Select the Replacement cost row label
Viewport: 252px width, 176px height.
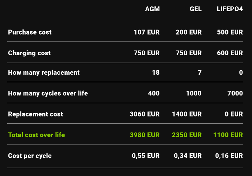[x=35, y=114]
